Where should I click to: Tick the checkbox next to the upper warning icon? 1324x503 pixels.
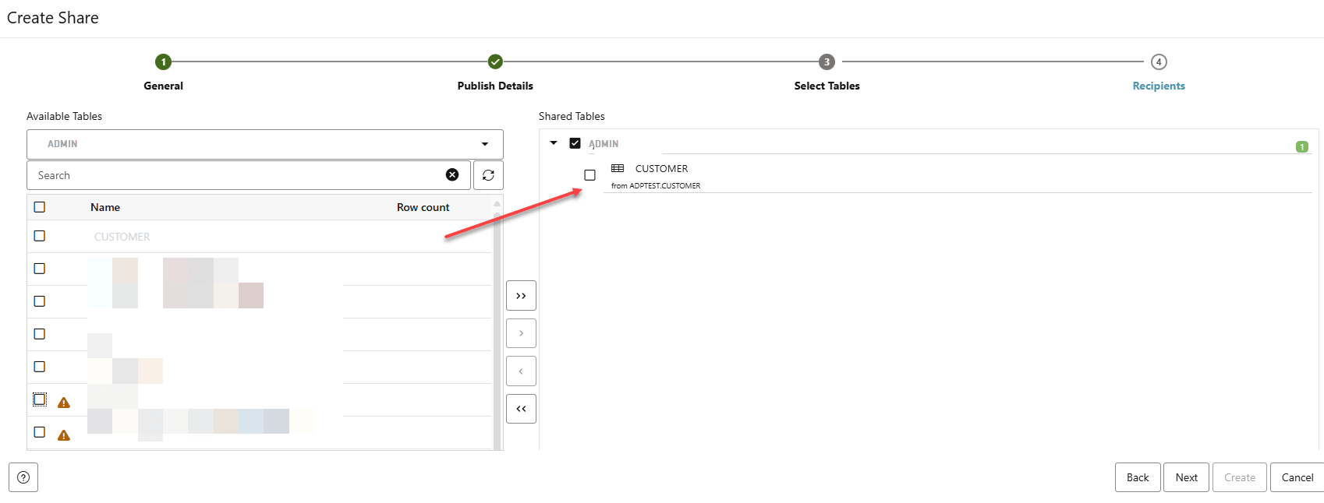point(40,399)
